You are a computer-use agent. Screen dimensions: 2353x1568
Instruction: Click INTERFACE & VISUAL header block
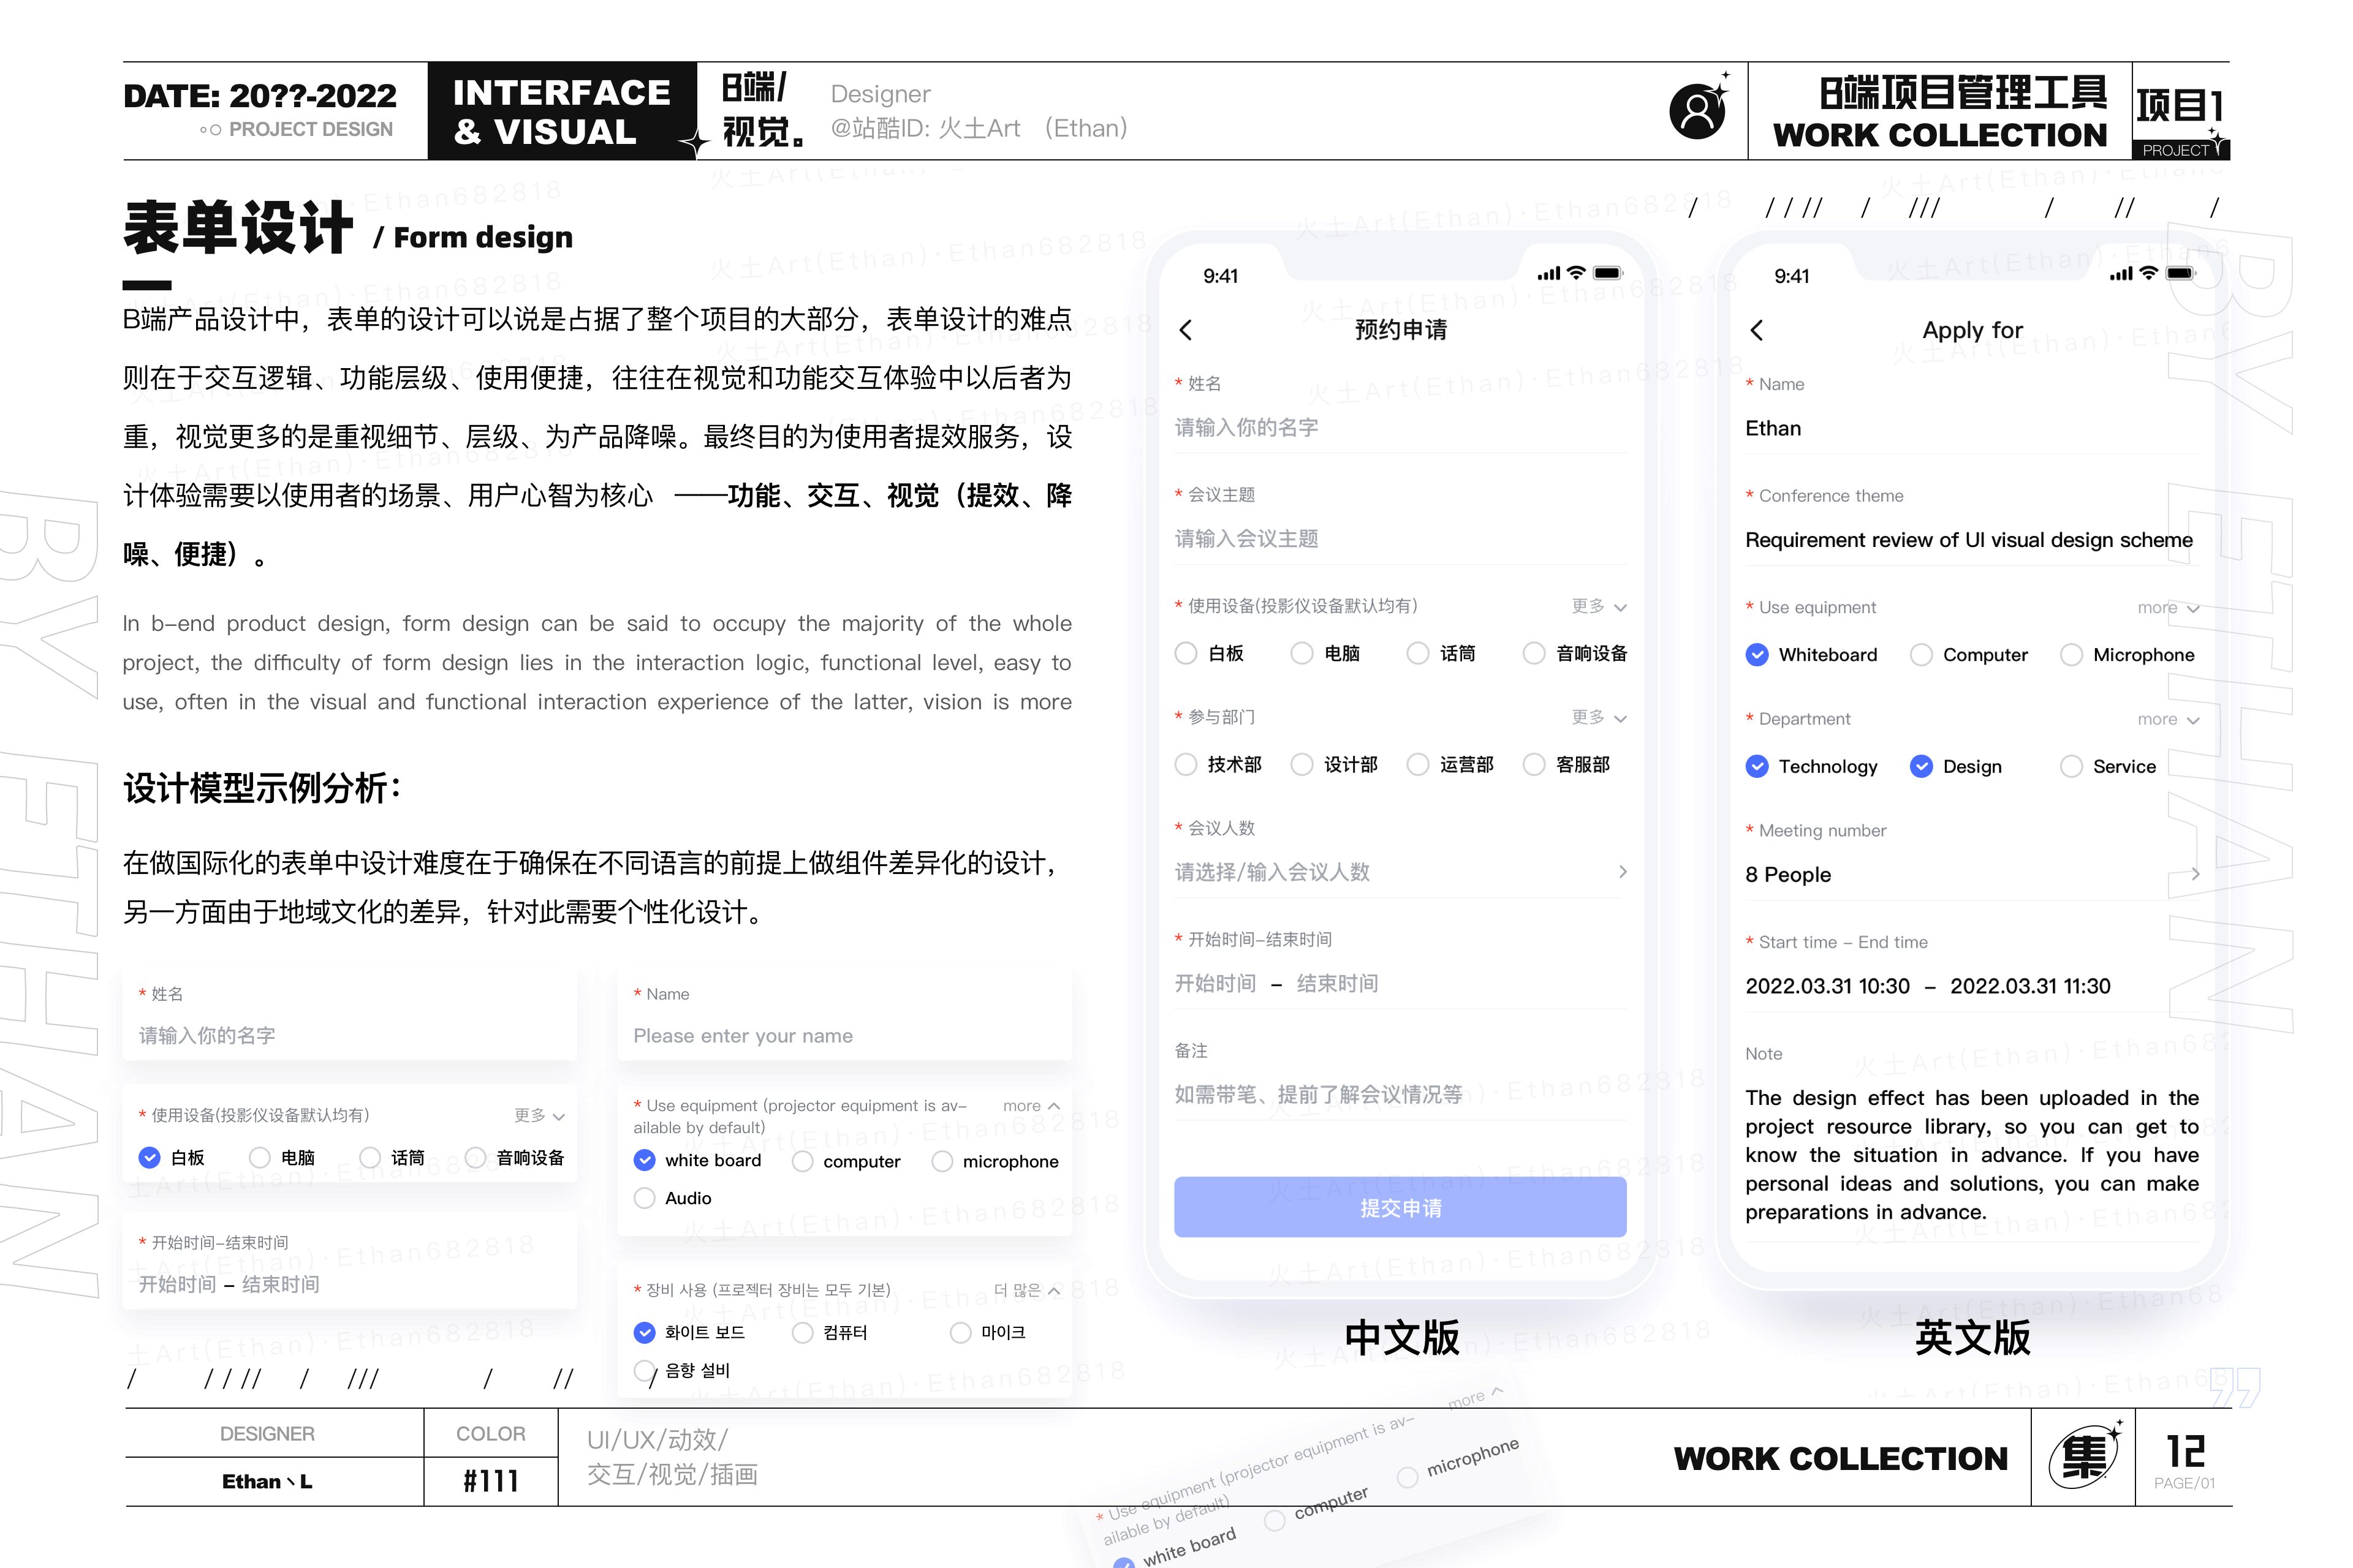pyautogui.click(x=561, y=111)
